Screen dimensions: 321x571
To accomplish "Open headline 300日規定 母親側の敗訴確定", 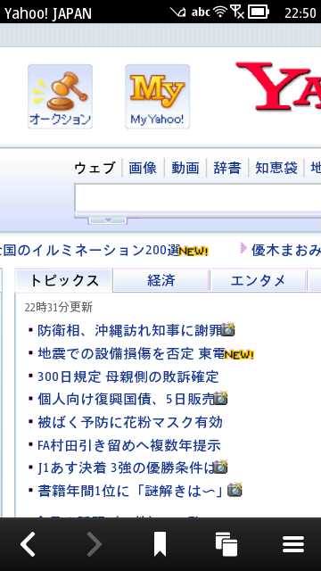I will click(x=128, y=377).
